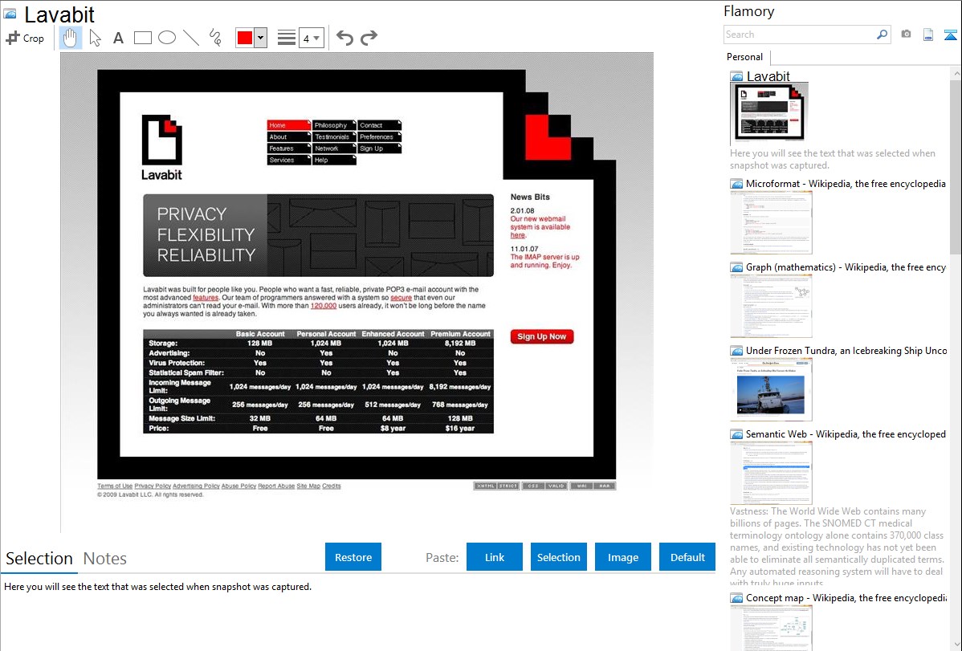Open the Concept map snapshot thumbnail

tap(771, 628)
